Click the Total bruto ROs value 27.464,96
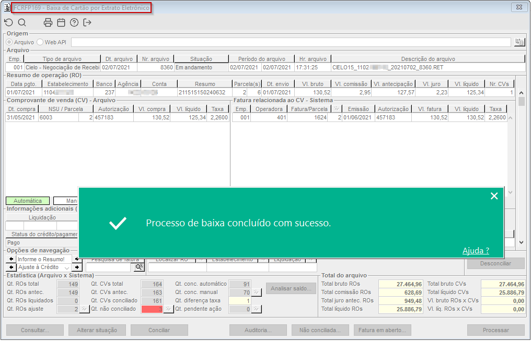531x341 pixels. [x=401, y=284]
